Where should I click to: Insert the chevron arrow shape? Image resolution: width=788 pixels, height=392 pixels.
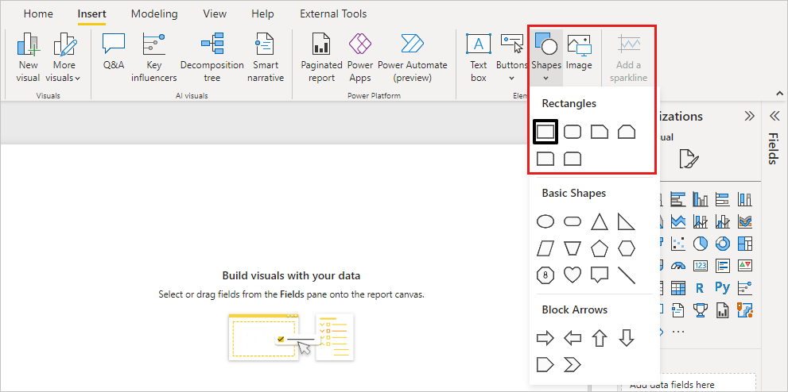coord(573,365)
